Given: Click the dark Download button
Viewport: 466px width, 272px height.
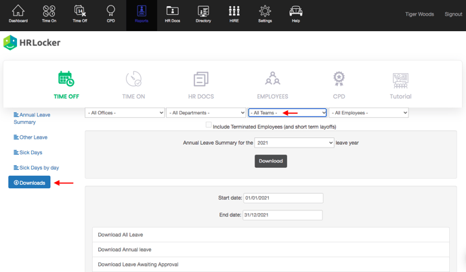Looking at the screenshot, I should click(x=270, y=161).
